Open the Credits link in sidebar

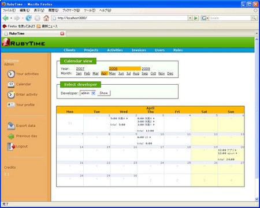[x=10, y=168]
